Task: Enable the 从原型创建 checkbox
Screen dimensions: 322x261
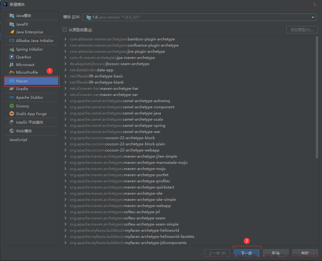Action: [x=65, y=30]
